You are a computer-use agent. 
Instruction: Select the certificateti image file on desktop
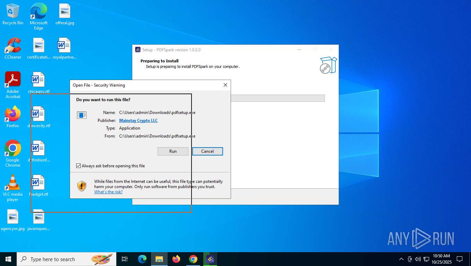point(39,48)
